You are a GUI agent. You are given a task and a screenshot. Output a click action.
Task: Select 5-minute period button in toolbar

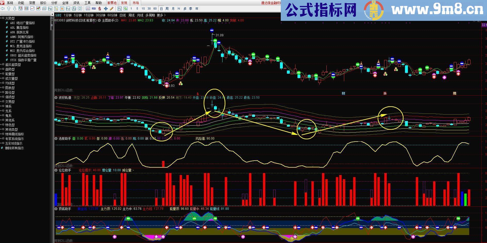pyautogui.click(x=137, y=8)
